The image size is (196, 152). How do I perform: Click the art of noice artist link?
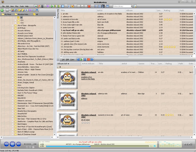[85, 120]
